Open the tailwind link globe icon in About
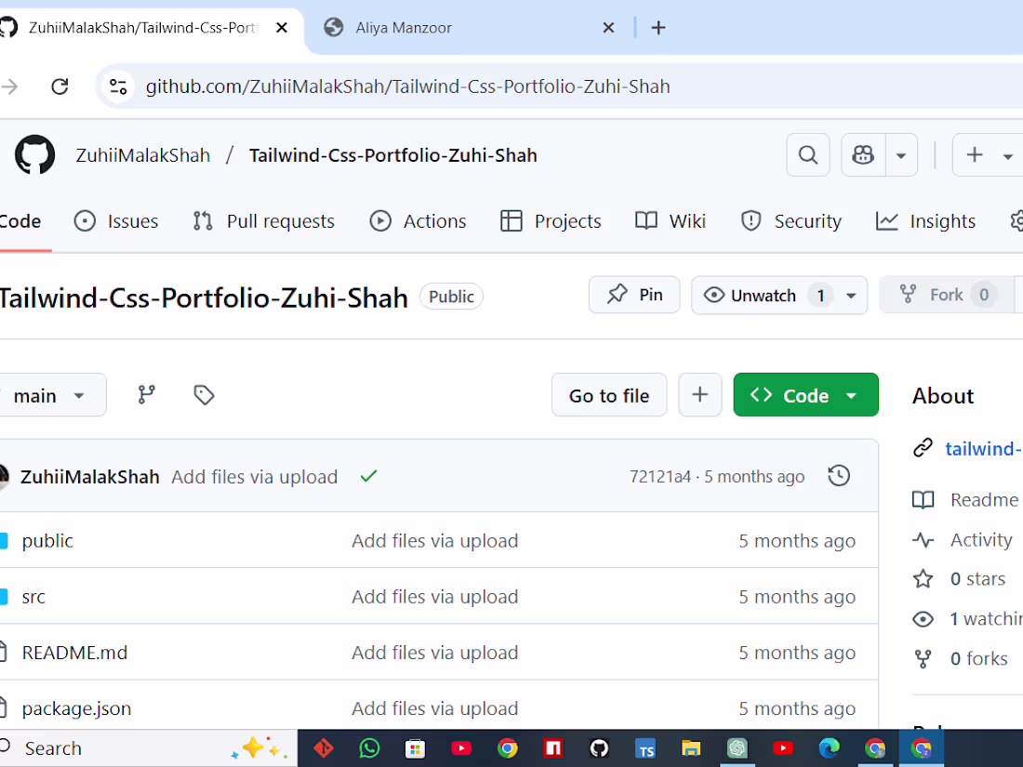This screenshot has height=767, width=1023. coord(923,447)
